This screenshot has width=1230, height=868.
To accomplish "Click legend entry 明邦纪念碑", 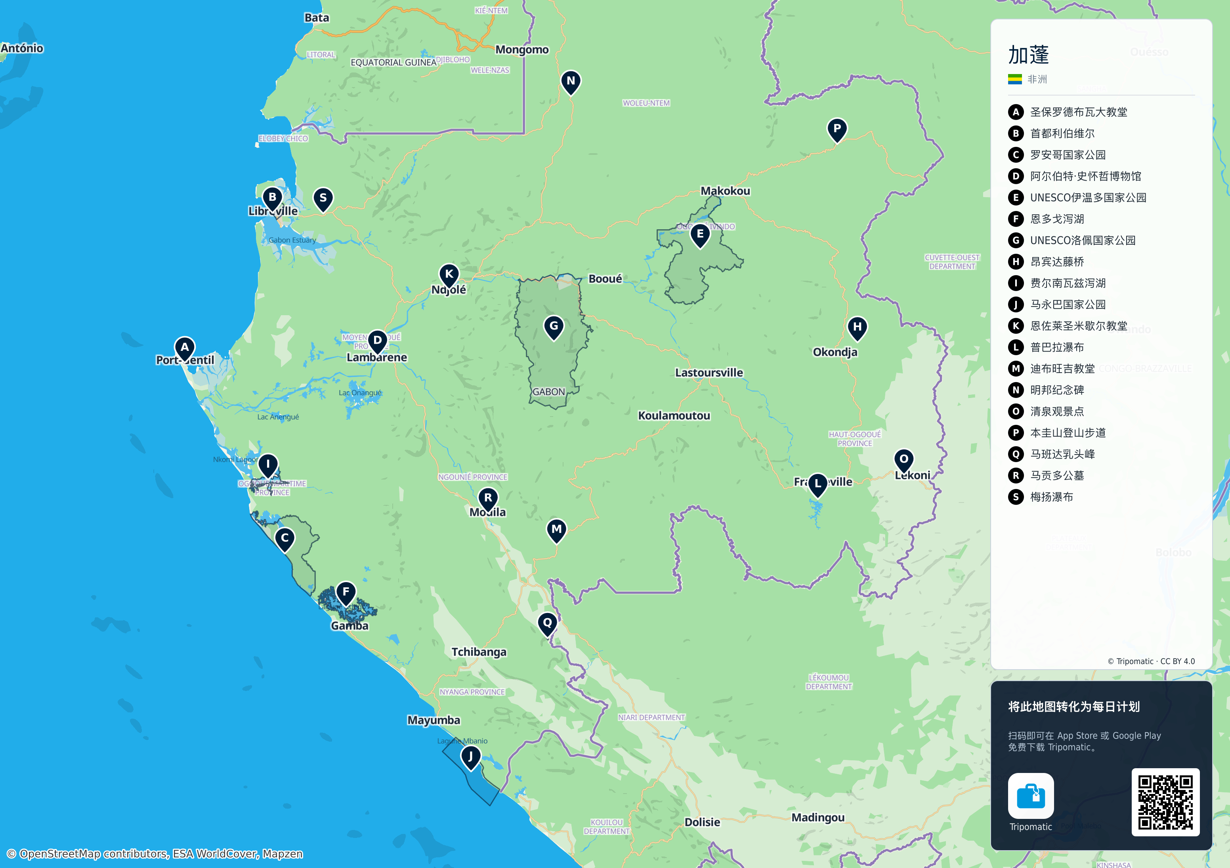I will (x=1046, y=390).
